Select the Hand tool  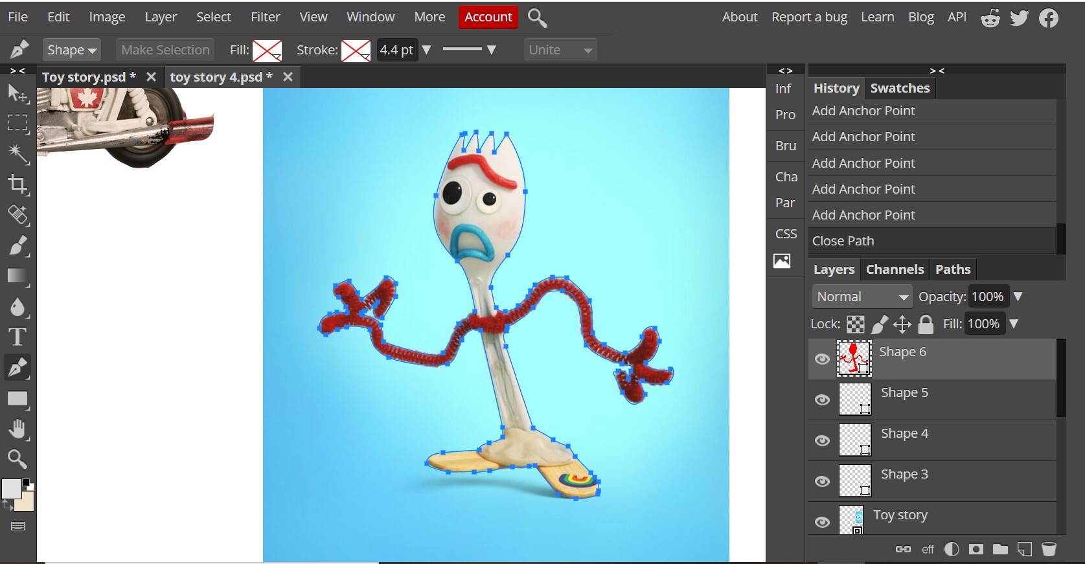(x=17, y=429)
